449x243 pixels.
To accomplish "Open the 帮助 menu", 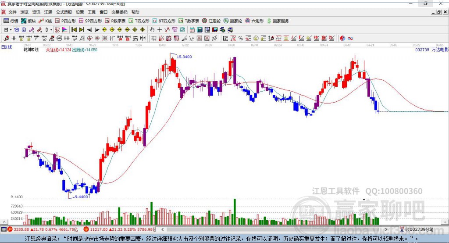I will 135,12.
